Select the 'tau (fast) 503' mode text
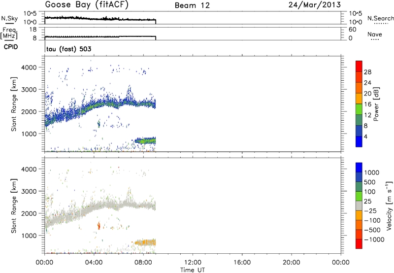The height and width of the screenshot is (273, 394). pyautogui.click(x=69, y=49)
